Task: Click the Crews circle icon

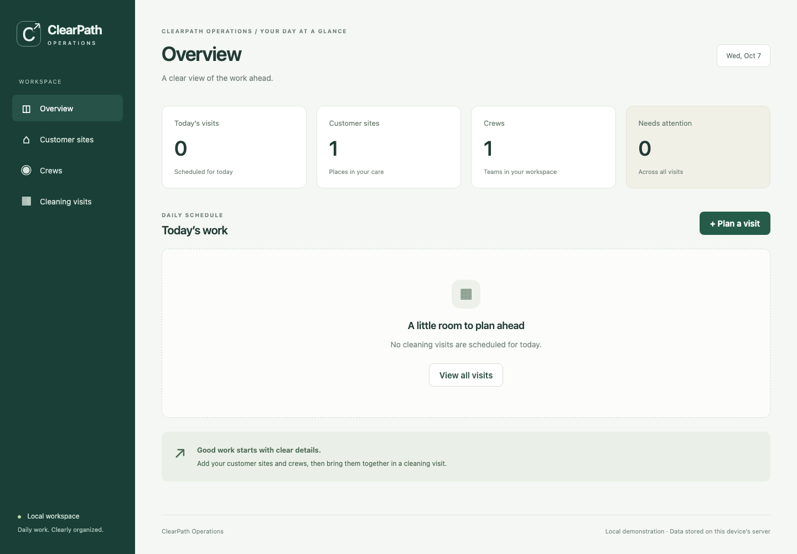Action: click(x=26, y=171)
